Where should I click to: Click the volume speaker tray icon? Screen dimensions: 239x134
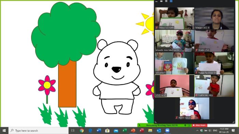coord(210,131)
